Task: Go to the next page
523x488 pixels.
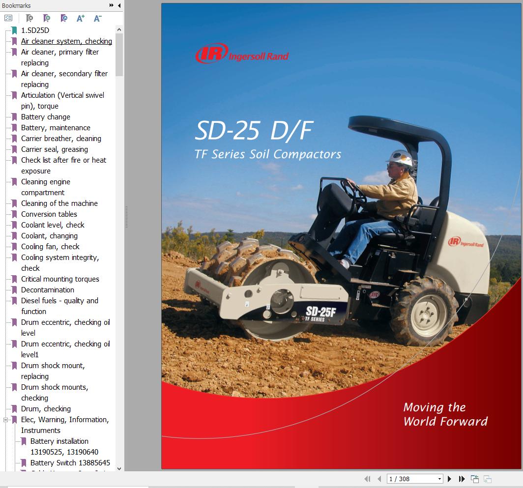Action: coord(449,479)
